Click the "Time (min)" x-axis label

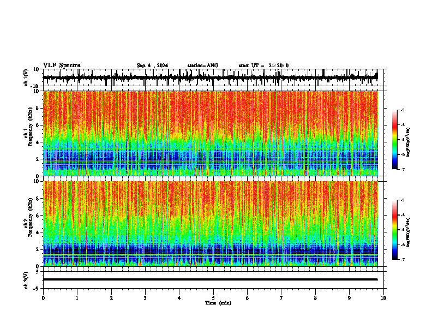(218, 303)
